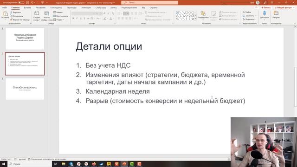297x167 pixels.
Task: Switch to the Рисование tab
Action: (40, 7)
